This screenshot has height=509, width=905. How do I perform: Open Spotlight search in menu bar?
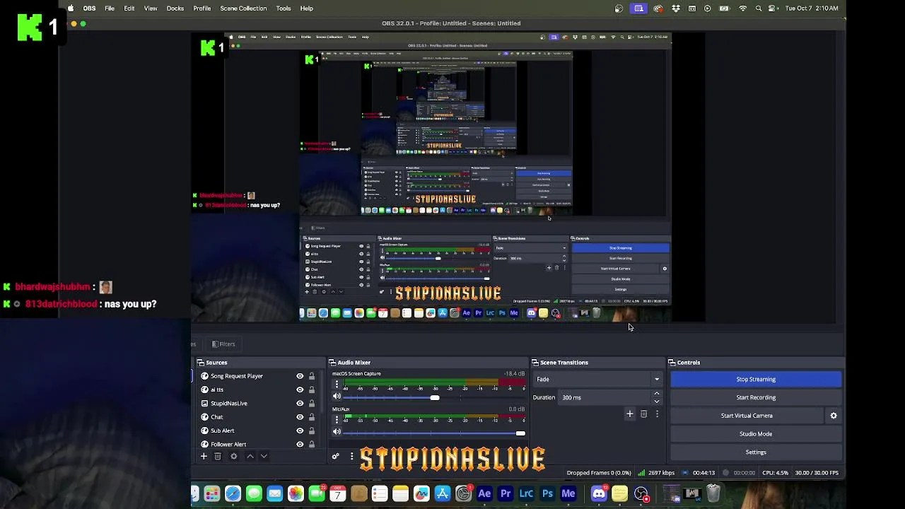pos(759,8)
